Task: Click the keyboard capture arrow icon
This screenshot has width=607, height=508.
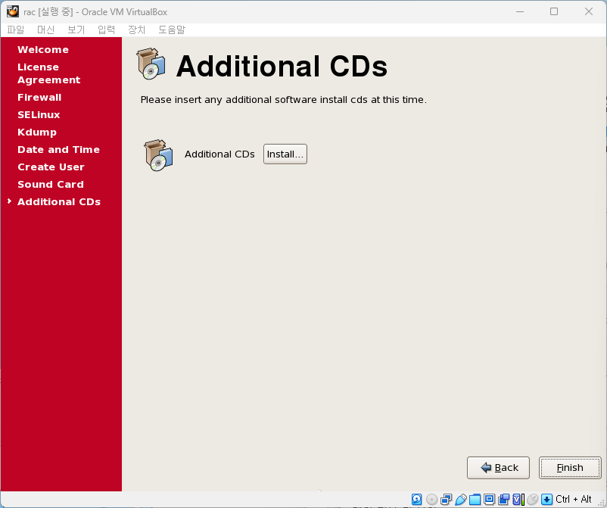Action: pos(546,500)
